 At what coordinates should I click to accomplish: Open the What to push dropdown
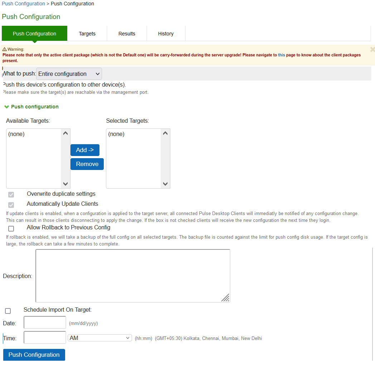click(x=69, y=74)
